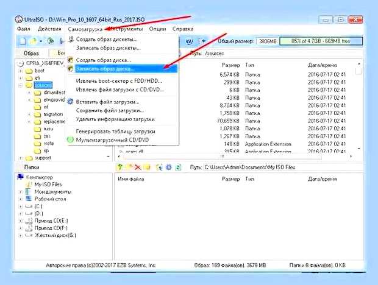
Task: Select My ISO Files in local tree
Action: pos(48,185)
